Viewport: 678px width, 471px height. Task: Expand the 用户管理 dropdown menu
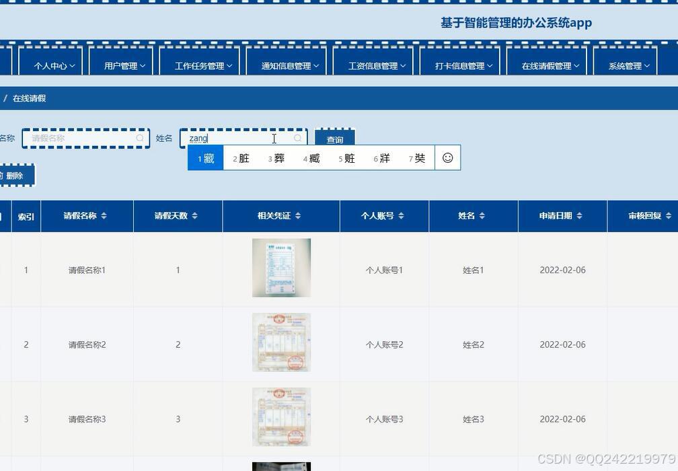(122, 65)
